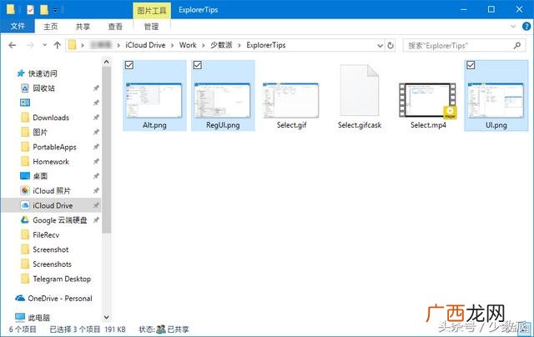Select the Select.mp4 video thumbnail
The width and height of the screenshot is (534, 337).
coord(428,100)
